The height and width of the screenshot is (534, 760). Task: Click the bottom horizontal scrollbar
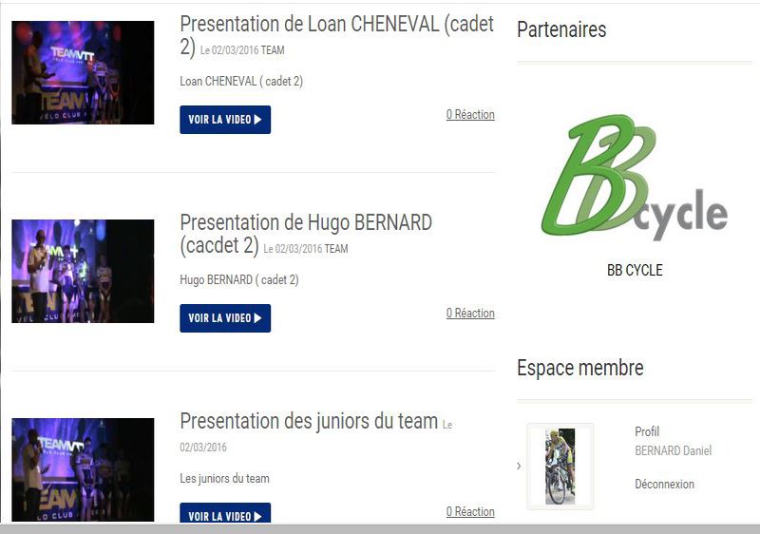click(x=380, y=529)
